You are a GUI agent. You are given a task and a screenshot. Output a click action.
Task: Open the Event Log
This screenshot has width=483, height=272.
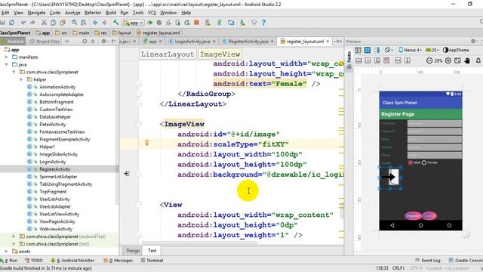tap(428, 260)
